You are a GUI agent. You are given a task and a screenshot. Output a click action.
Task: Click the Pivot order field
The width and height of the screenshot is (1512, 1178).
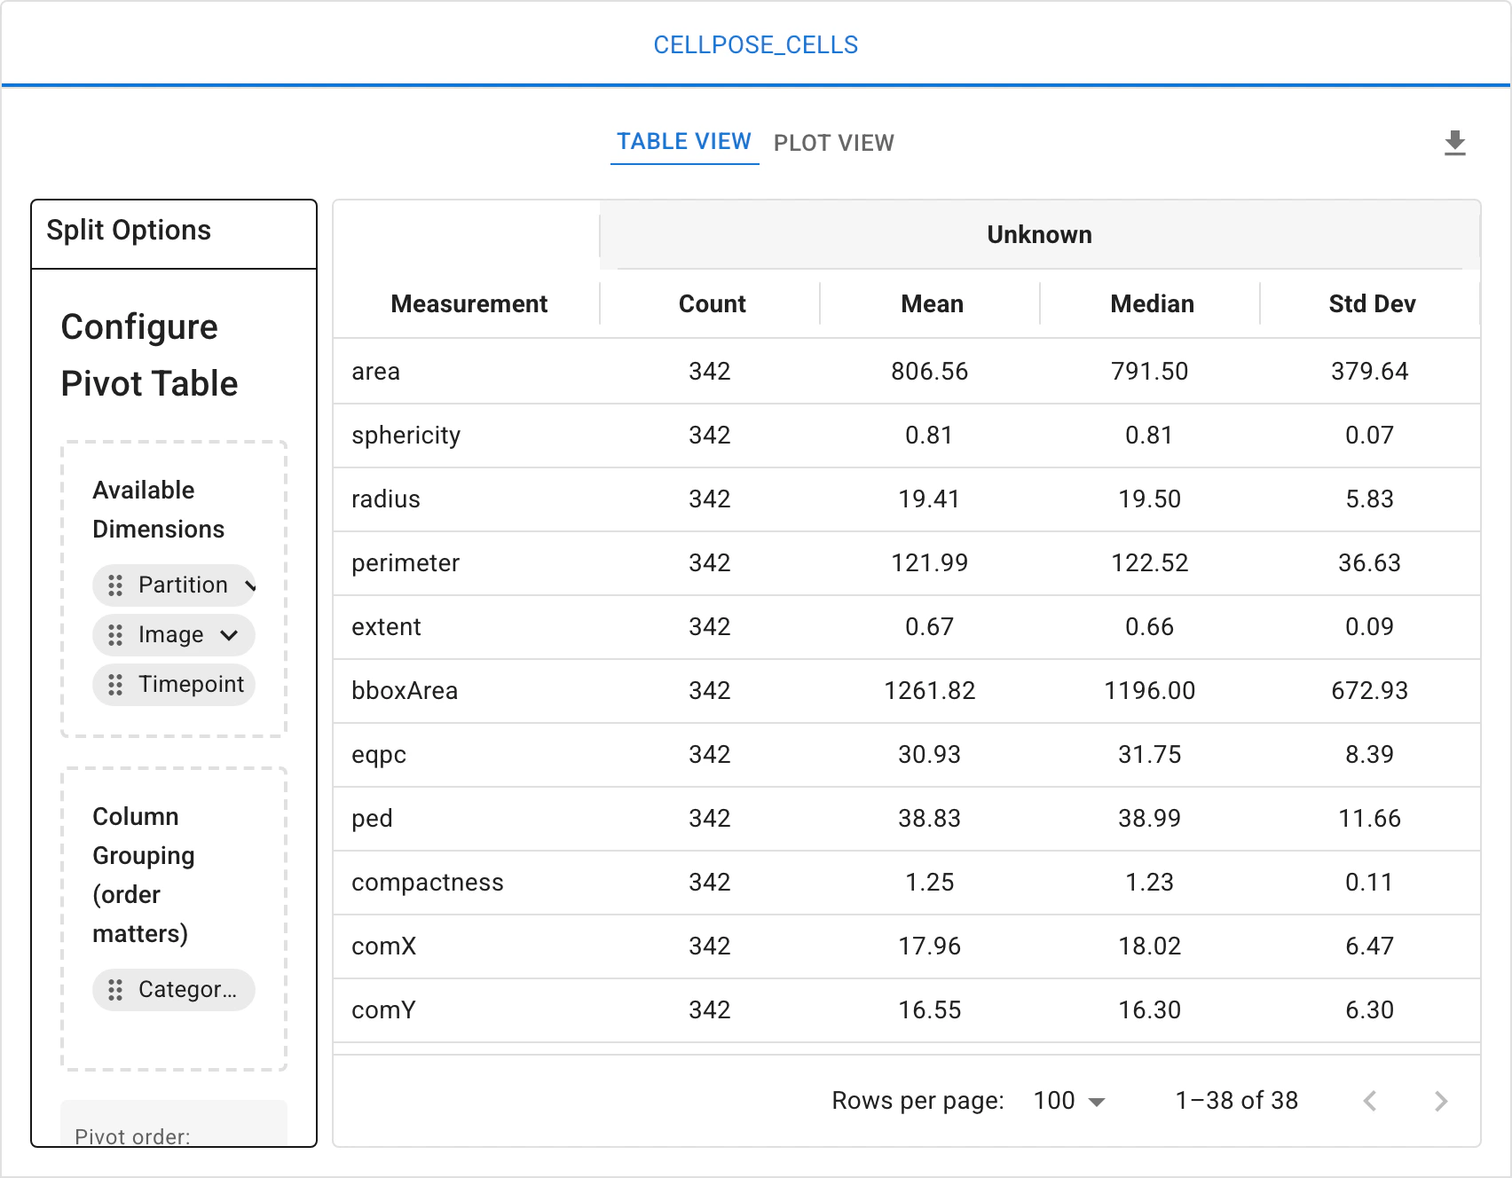174,1125
